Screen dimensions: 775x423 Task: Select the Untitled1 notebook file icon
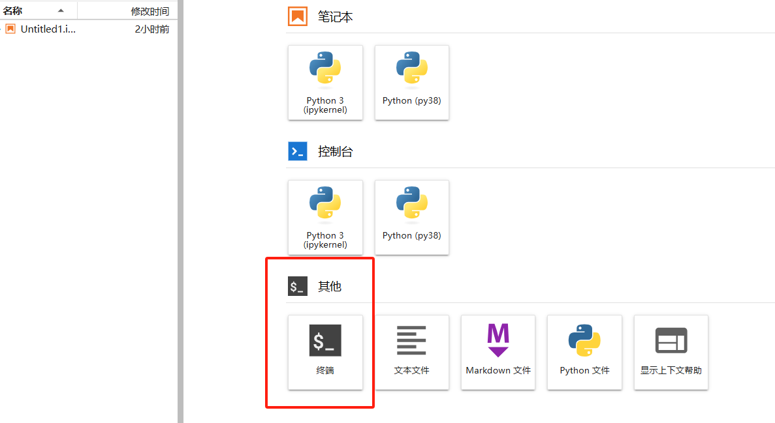[10, 29]
